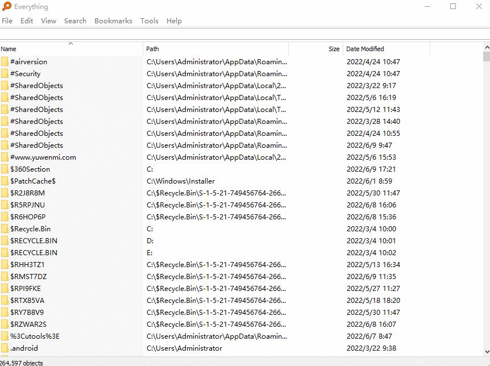The image size is (490, 366).
Task: Select the $360Section folder icon
Action: [x=5, y=169]
